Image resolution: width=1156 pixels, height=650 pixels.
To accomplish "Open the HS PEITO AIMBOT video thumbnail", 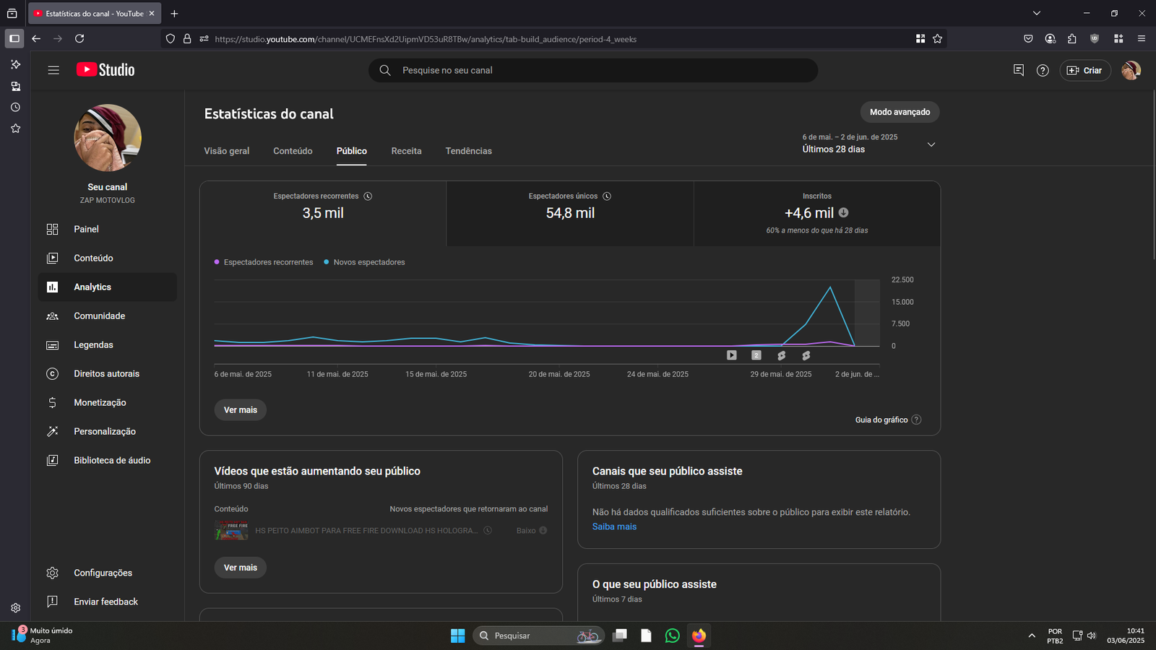I will click(x=231, y=530).
